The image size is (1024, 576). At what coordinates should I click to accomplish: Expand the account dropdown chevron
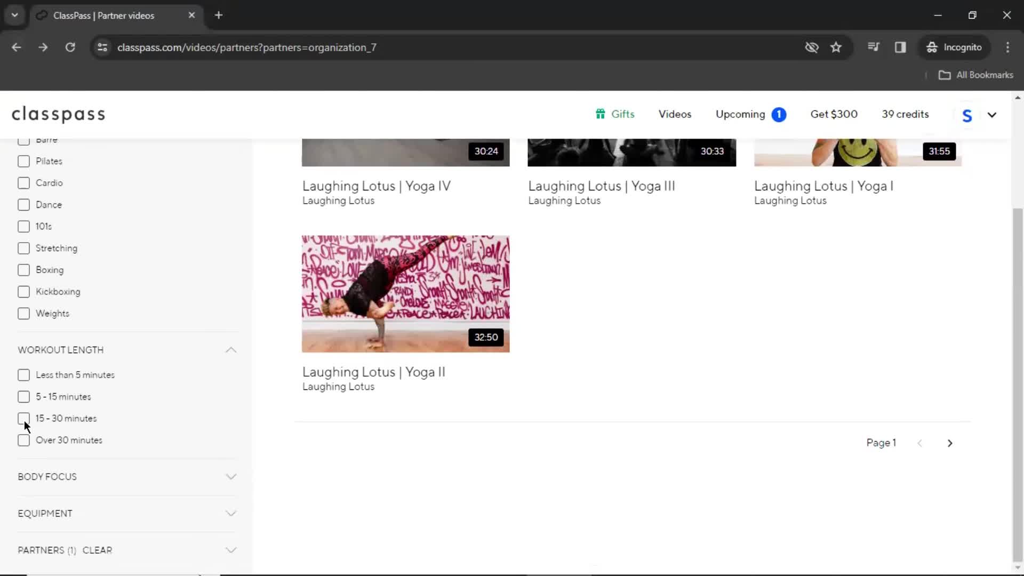[992, 115]
